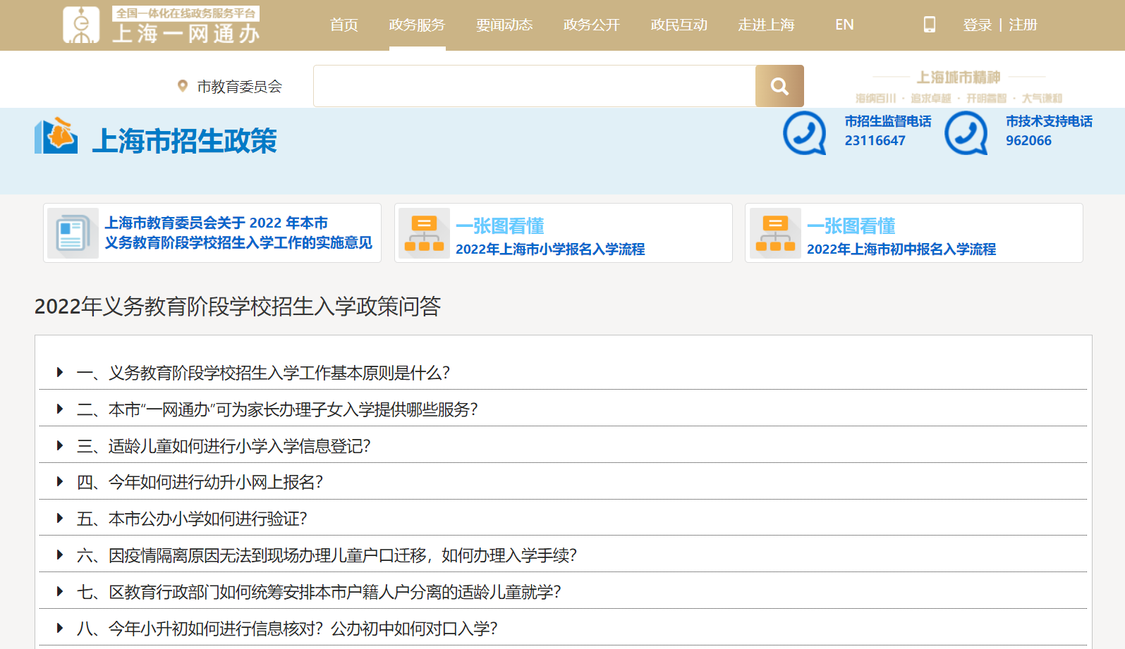Screen dimensions: 1125x649
Task: Expand question 四 arrow about 幼升小网上报名
Action: click(60, 481)
